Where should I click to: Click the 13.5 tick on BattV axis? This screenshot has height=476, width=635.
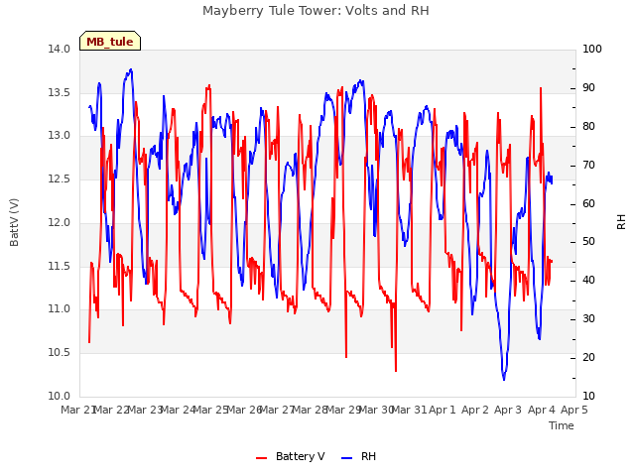coord(59,92)
